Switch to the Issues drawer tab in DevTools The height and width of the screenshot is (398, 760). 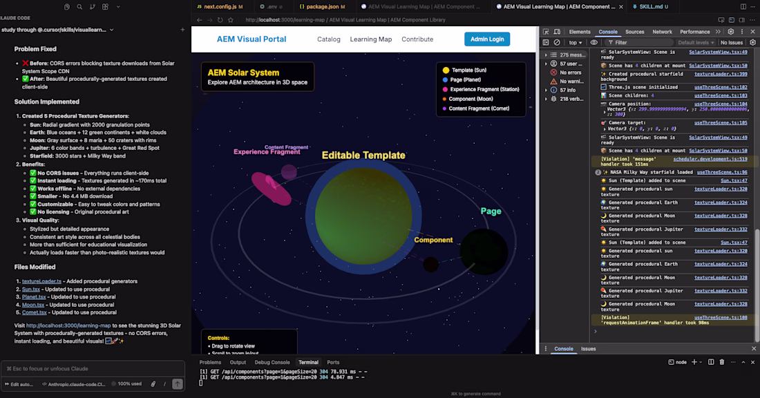coord(589,348)
